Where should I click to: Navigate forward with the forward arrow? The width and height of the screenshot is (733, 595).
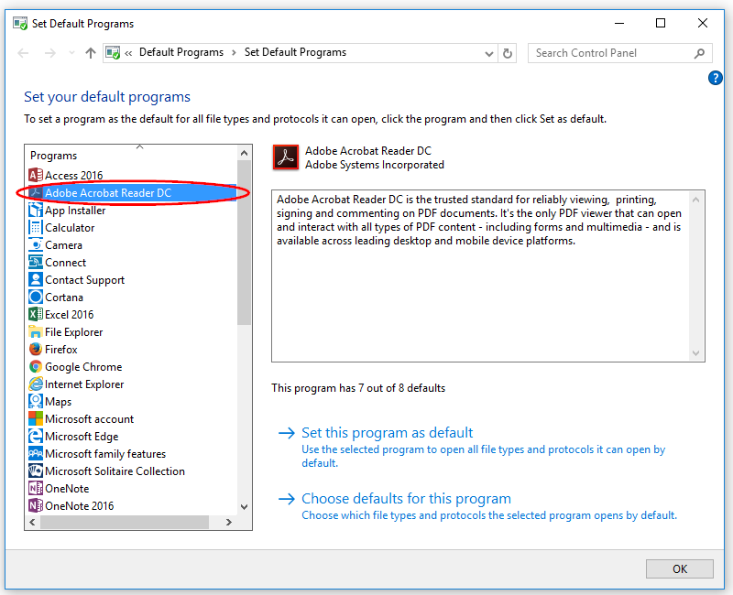(x=50, y=53)
